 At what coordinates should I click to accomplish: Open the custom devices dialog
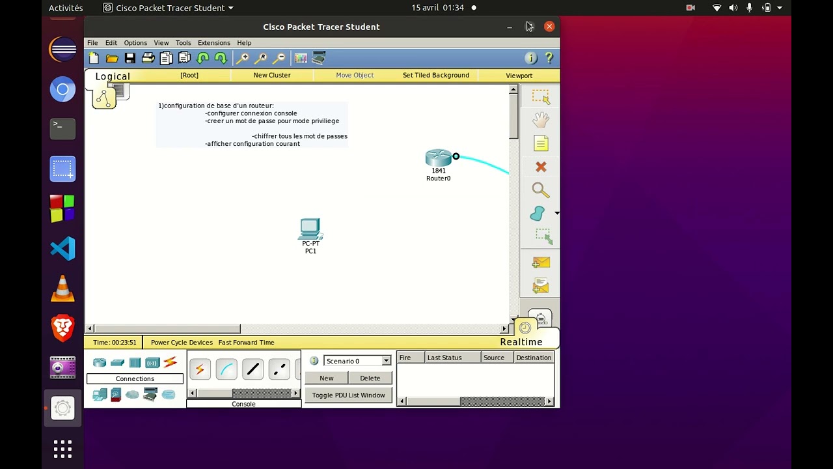(x=319, y=58)
